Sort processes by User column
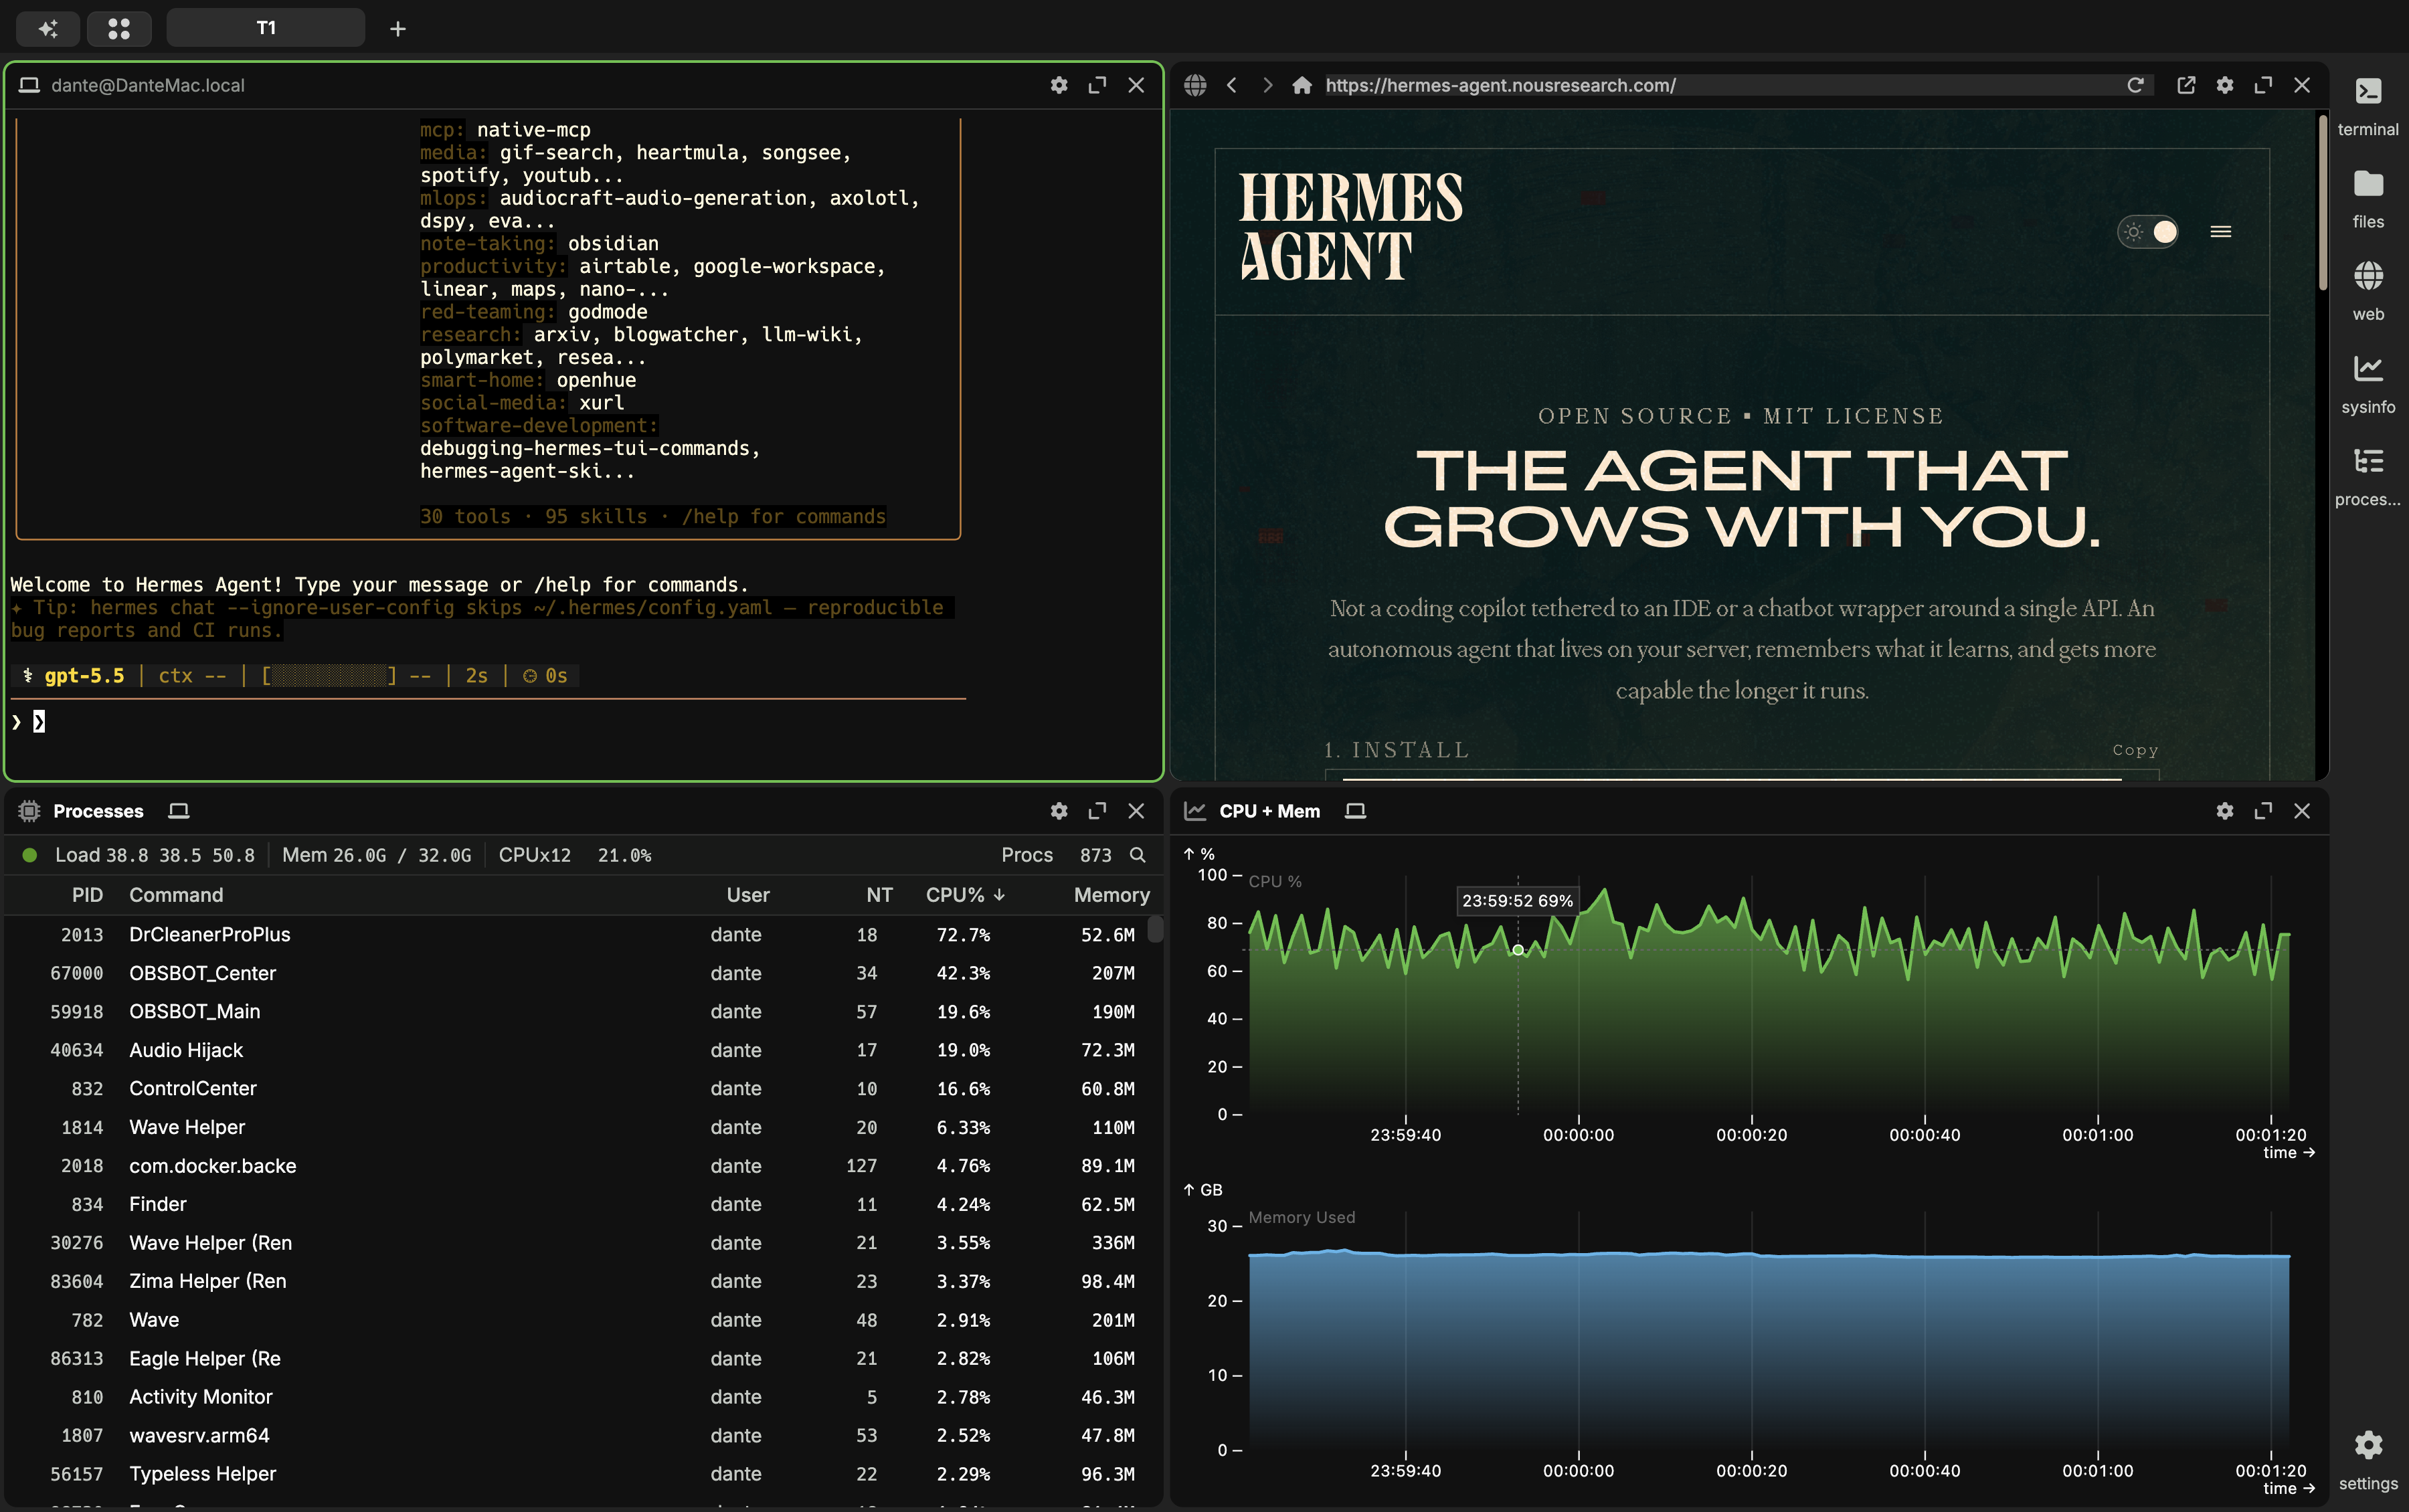 [748, 895]
